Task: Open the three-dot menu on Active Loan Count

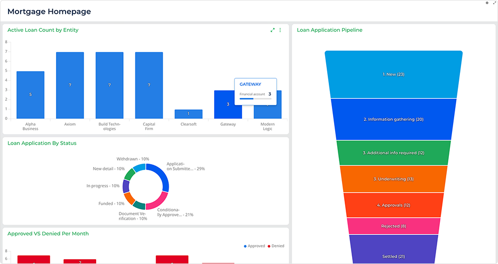Action: 280,30
